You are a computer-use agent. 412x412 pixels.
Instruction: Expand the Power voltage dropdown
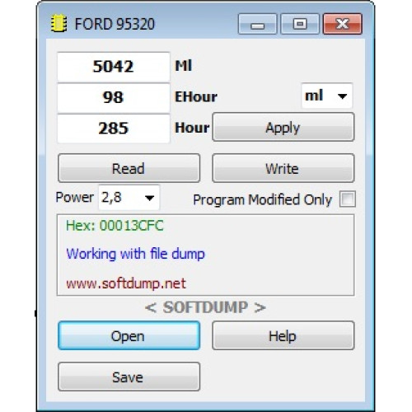click(129, 198)
